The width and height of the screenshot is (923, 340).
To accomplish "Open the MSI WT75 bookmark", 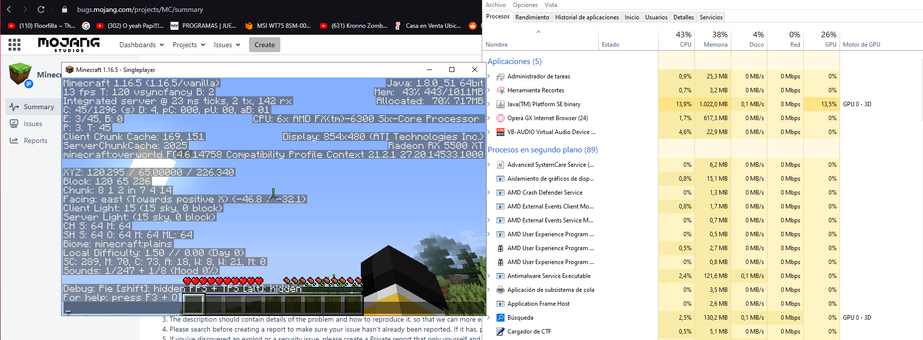I will point(278,26).
